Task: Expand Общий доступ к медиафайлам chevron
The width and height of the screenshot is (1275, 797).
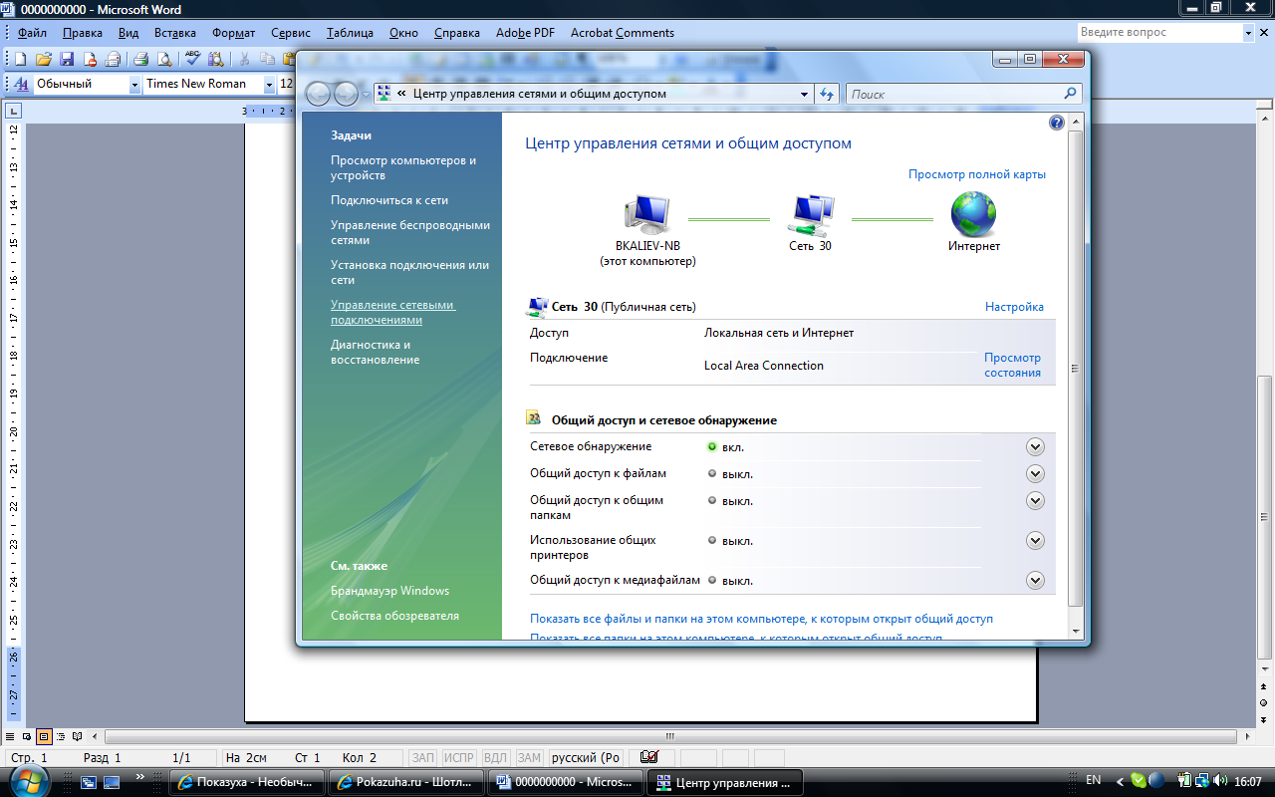Action: (1035, 581)
